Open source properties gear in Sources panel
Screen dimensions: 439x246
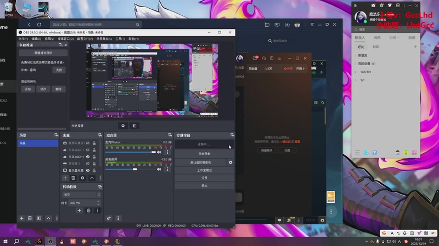point(82,178)
